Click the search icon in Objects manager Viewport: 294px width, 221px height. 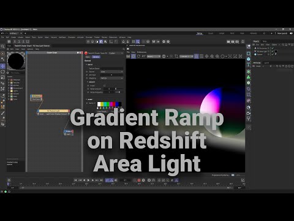283,44
